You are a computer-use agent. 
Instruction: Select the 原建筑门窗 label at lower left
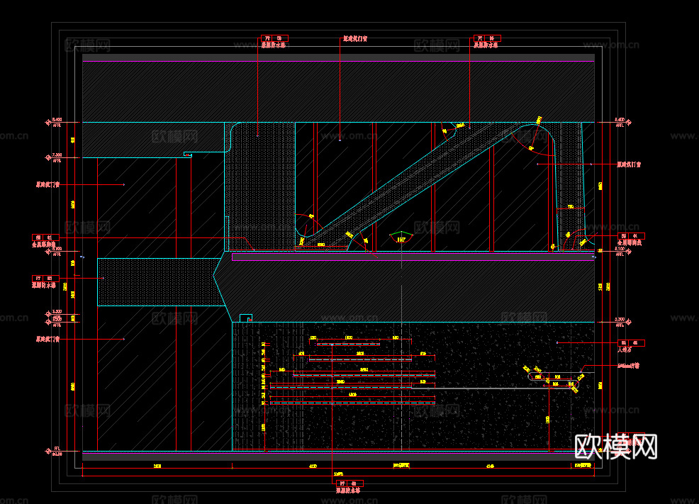coord(47,339)
